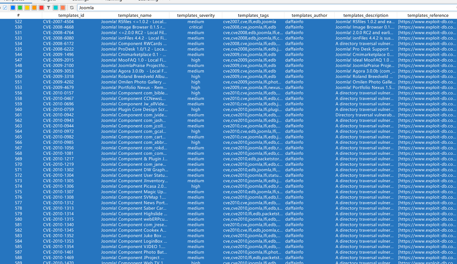
Task: Click 'Joomla! Agora 3.0.0b - Local F...' name
Action: [x=134, y=71]
